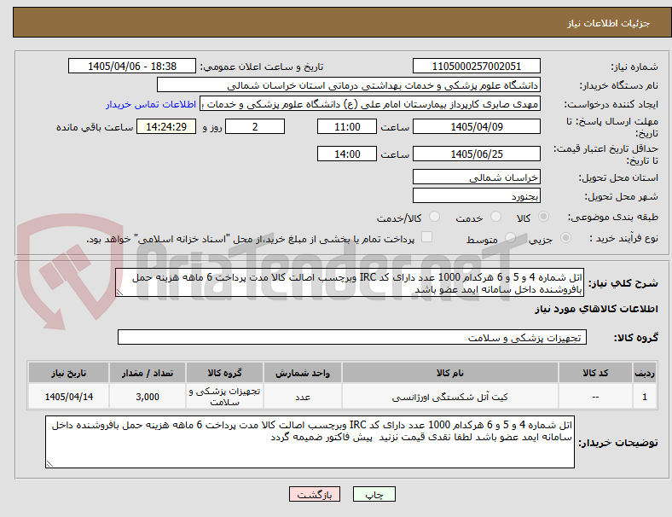Select the کالا/خدمت radio button
Viewport: 672px width, 517px height.
(x=435, y=217)
